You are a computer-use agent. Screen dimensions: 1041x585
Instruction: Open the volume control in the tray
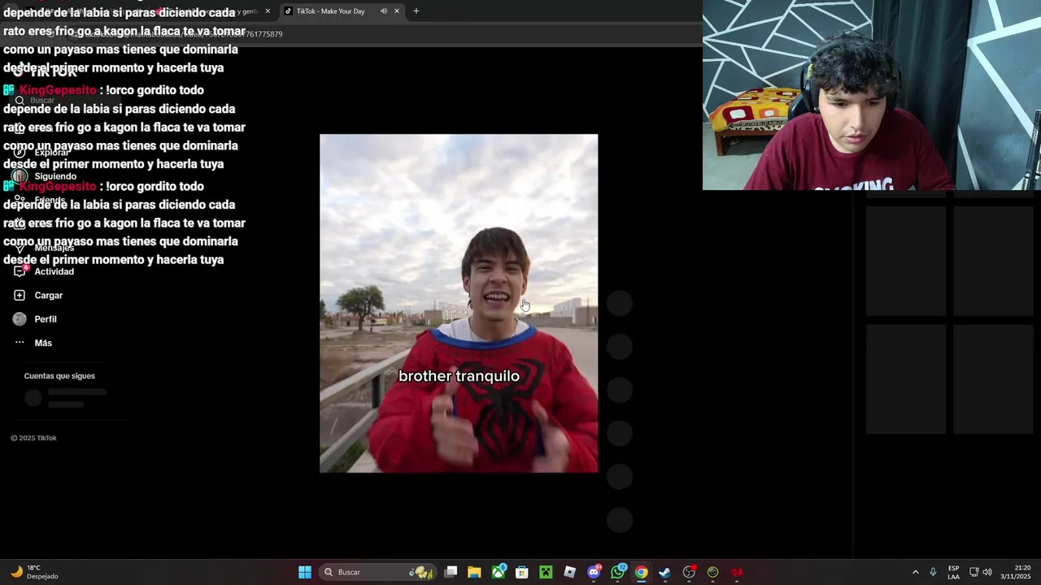click(987, 572)
